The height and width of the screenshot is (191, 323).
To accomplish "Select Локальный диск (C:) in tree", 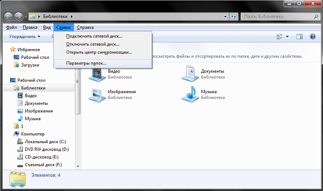I will (x=45, y=142).
